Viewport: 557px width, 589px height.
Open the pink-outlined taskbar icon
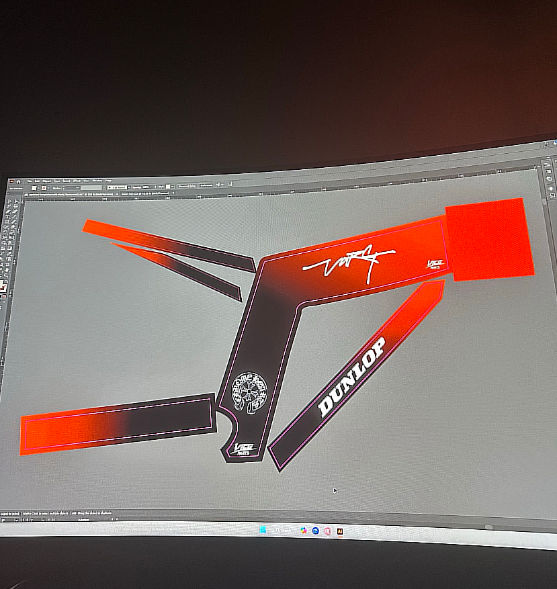point(328,531)
